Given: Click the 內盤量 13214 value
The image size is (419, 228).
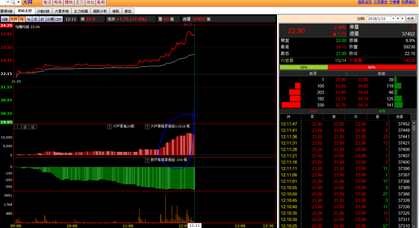Looking at the screenshot, I should pyautogui.click(x=340, y=60).
